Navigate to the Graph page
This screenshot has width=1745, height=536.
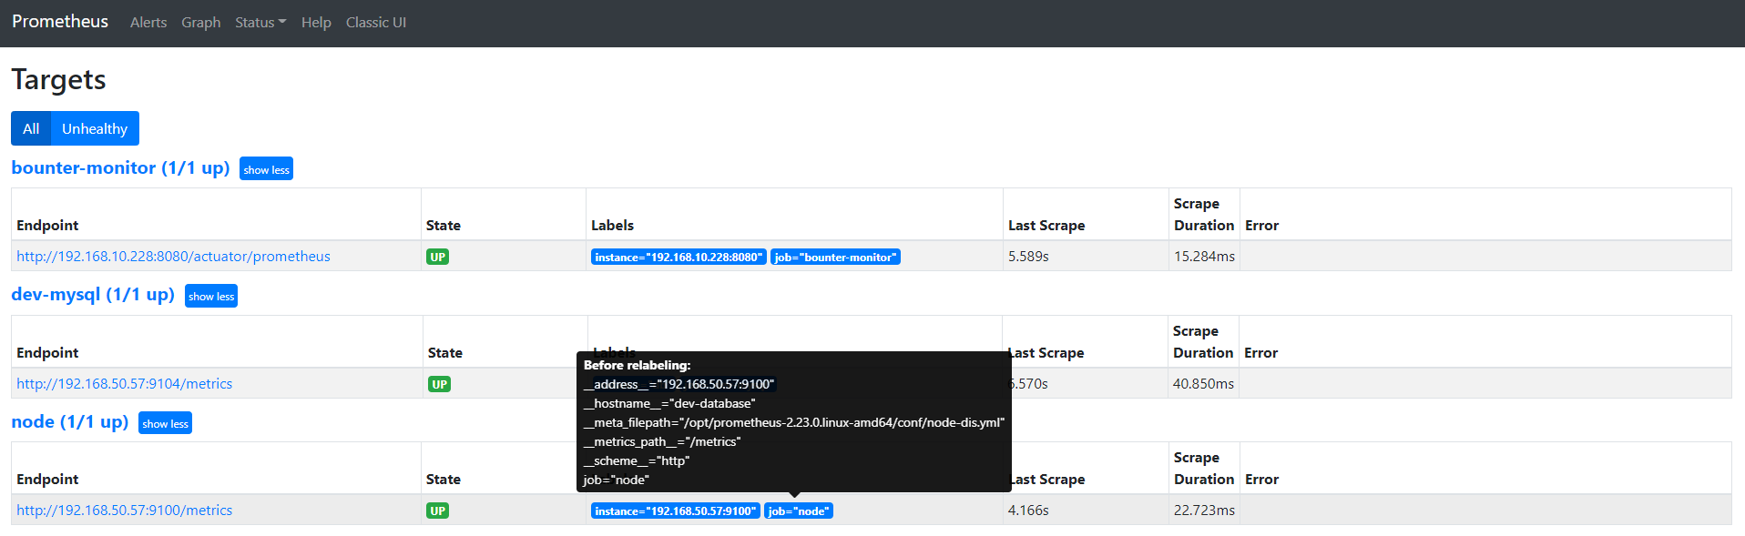pos(200,23)
